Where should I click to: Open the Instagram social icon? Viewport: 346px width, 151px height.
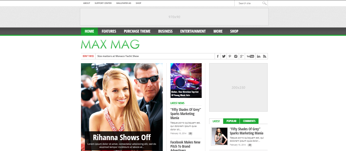pos(236,56)
